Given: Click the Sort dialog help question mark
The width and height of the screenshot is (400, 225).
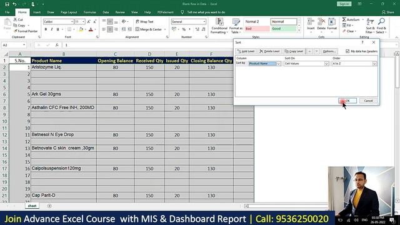Looking at the screenshot, I should pyautogui.click(x=362, y=42).
